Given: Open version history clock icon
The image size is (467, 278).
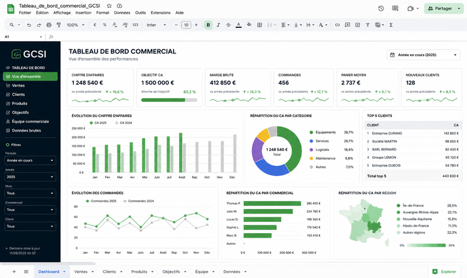Looking at the screenshot, I should [381, 8].
